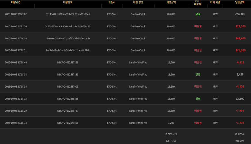Click 미당첨 status in 21:20:38 row
This screenshot has height=144, width=251.
pyautogui.click(x=198, y=38)
